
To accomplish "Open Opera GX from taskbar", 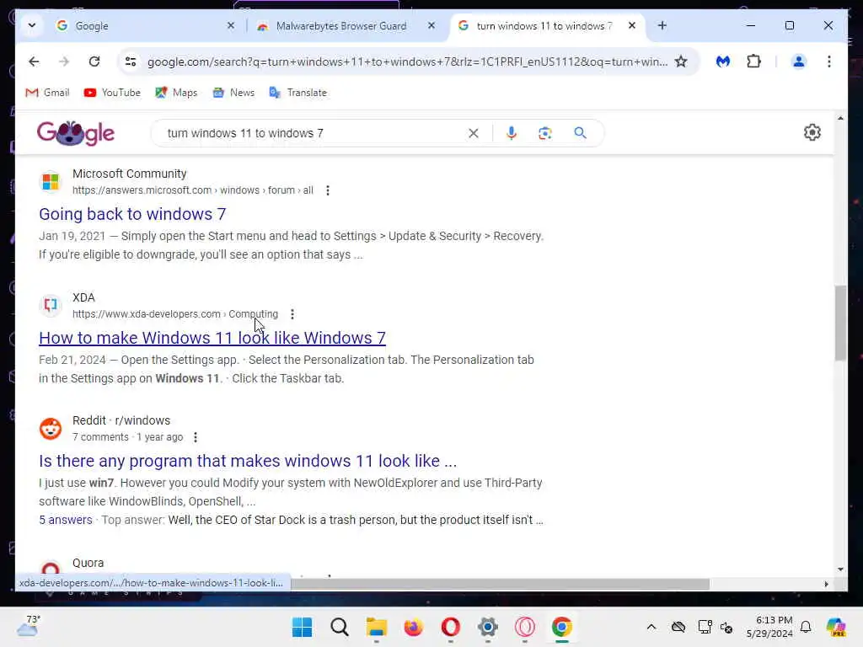I will tap(524, 627).
